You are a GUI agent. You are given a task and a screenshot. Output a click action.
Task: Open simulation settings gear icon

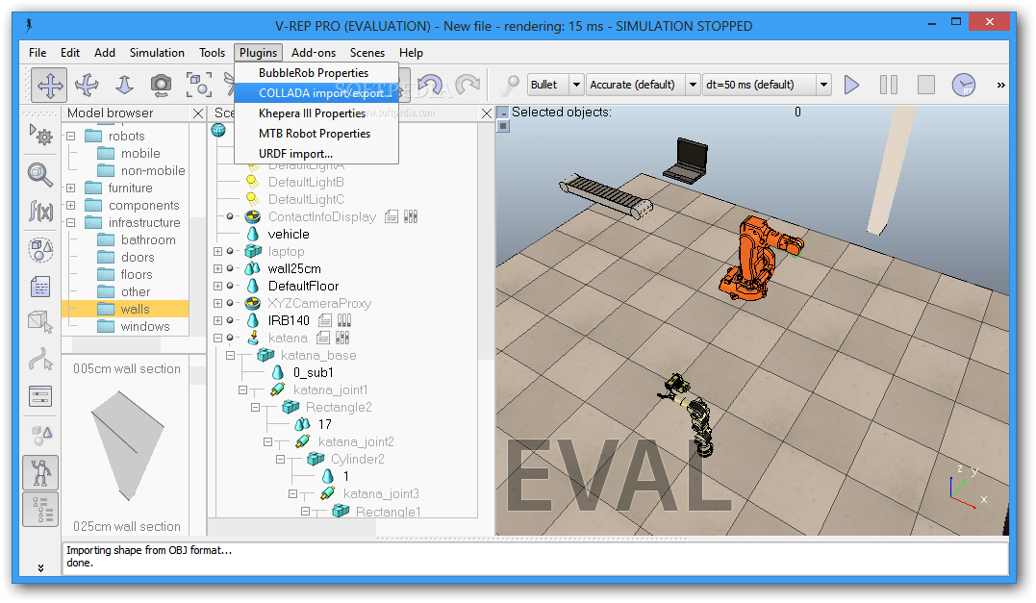[x=40, y=136]
